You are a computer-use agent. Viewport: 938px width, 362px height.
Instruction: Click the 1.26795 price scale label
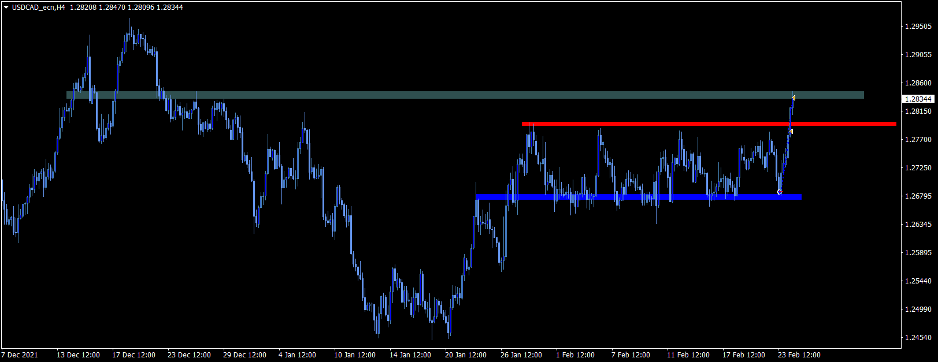(x=918, y=196)
